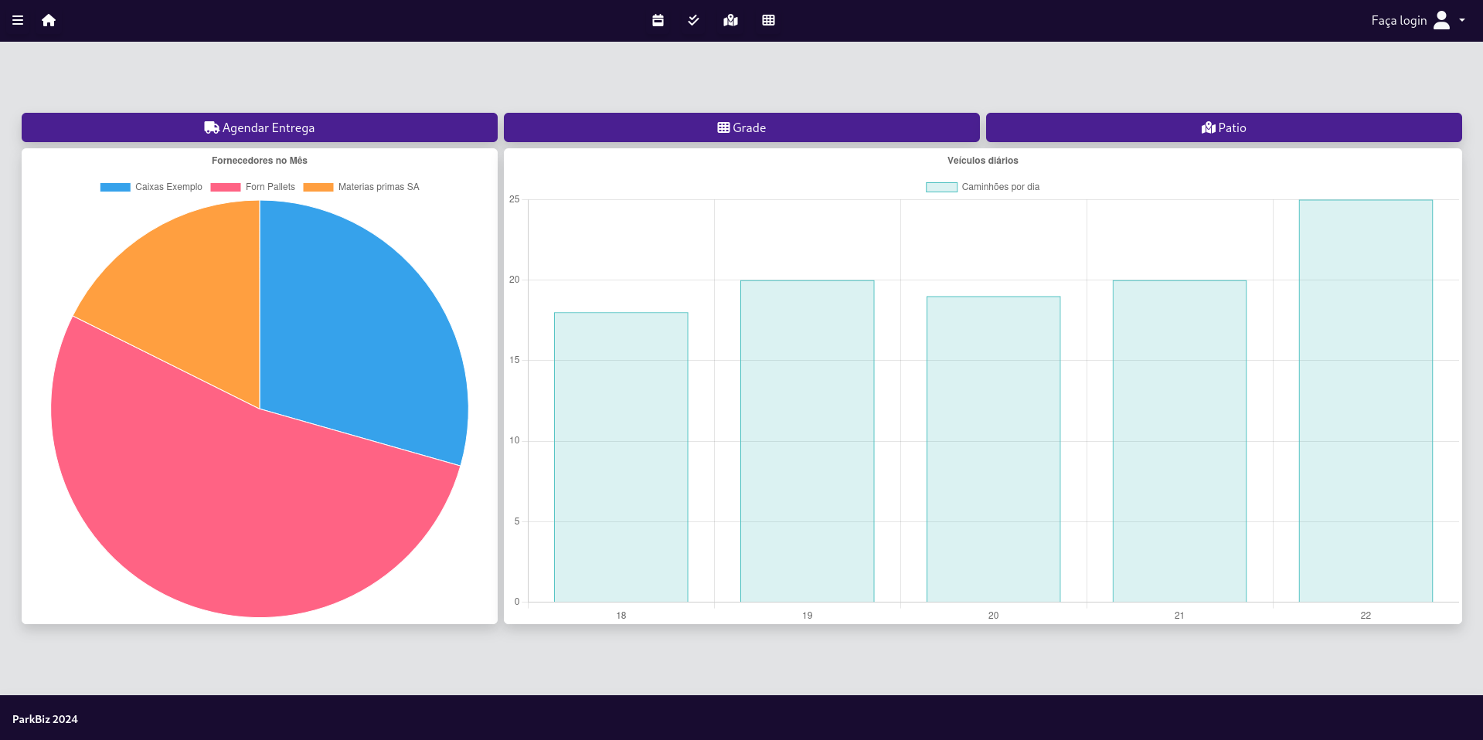Toggle Caixas Exemplo legend item
The height and width of the screenshot is (740, 1483).
(151, 187)
